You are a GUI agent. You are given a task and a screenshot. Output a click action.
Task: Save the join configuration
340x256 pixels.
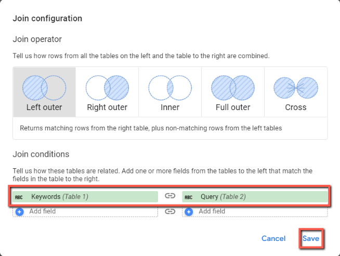pyautogui.click(x=311, y=238)
